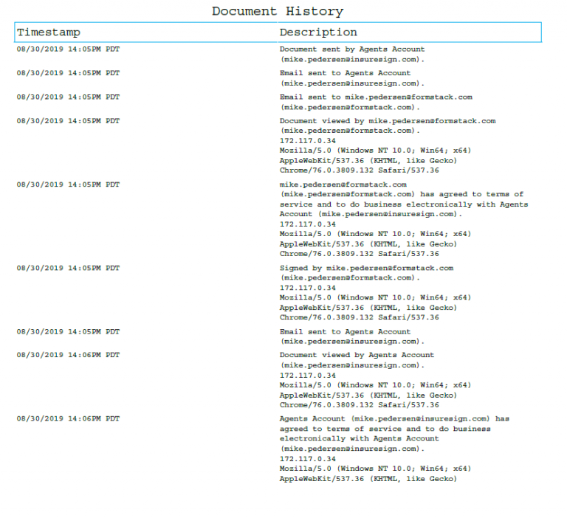Click the formstack email under the "Signed by" line
This screenshot has width=567, height=518.
click(350, 278)
